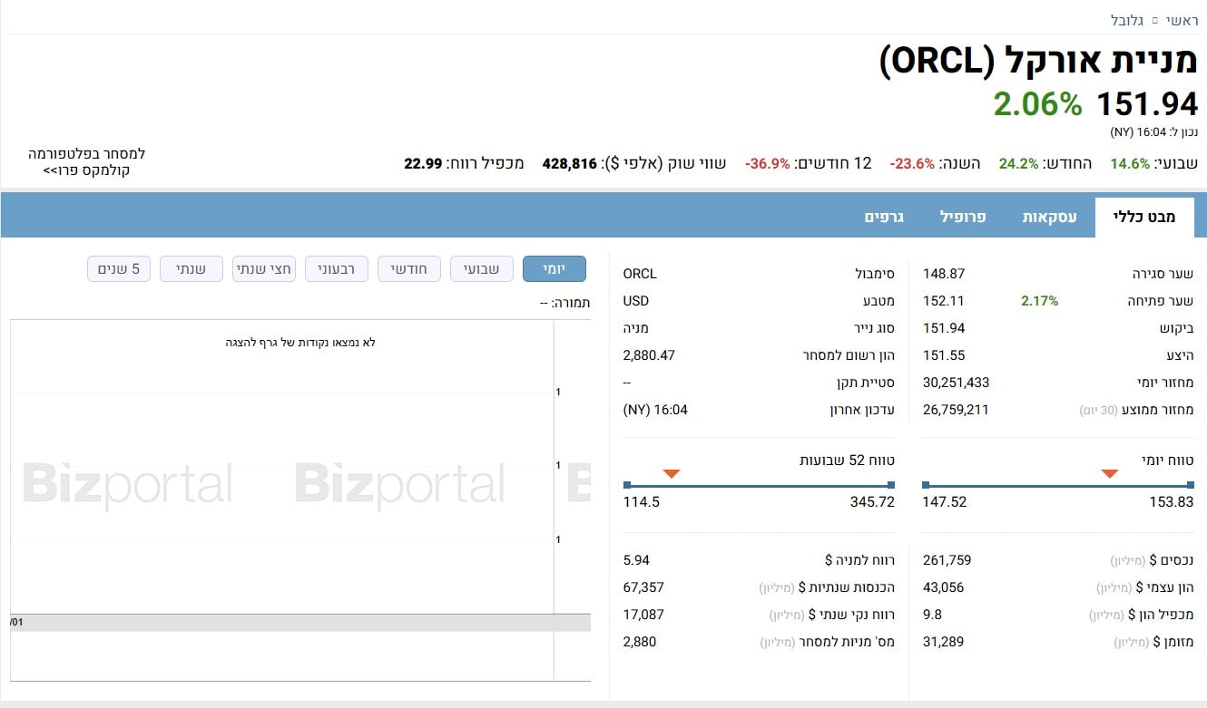Open the גלובל breadcrumb link
This screenshot has height=708, width=1207.
[1128, 20]
